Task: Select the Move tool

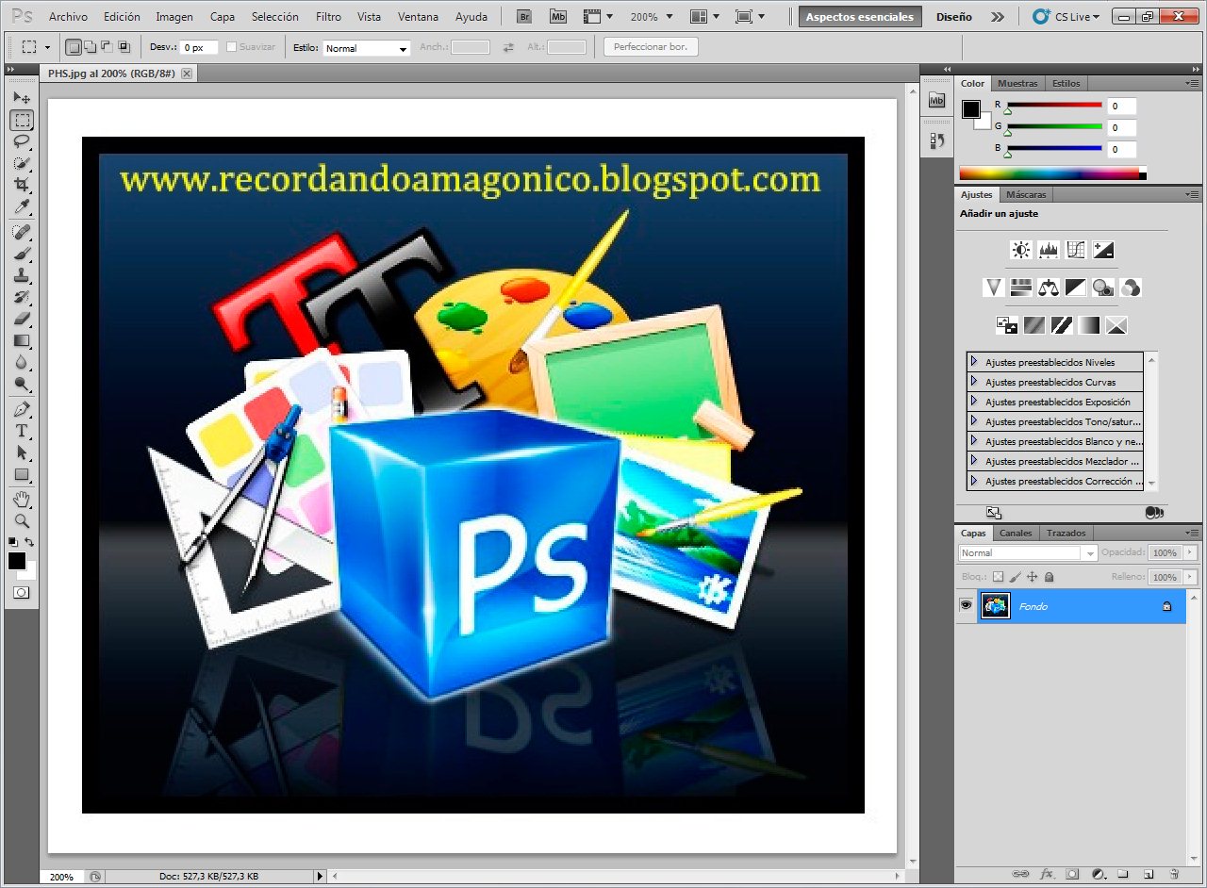Action: pyautogui.click(x=22, y=98)
